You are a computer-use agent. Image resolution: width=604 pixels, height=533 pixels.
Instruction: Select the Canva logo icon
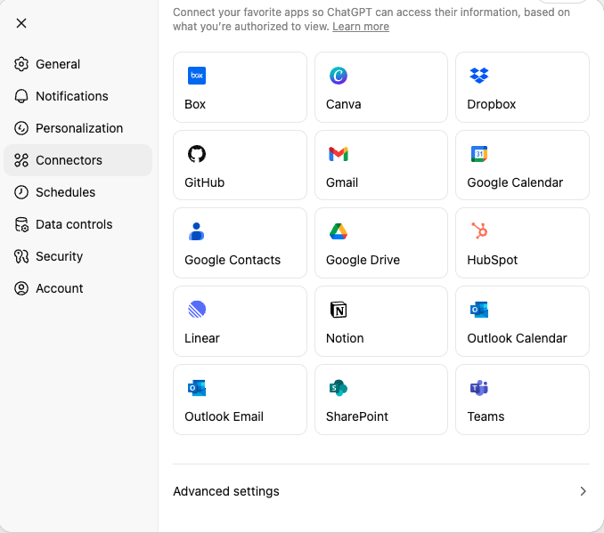click(339, 76)
